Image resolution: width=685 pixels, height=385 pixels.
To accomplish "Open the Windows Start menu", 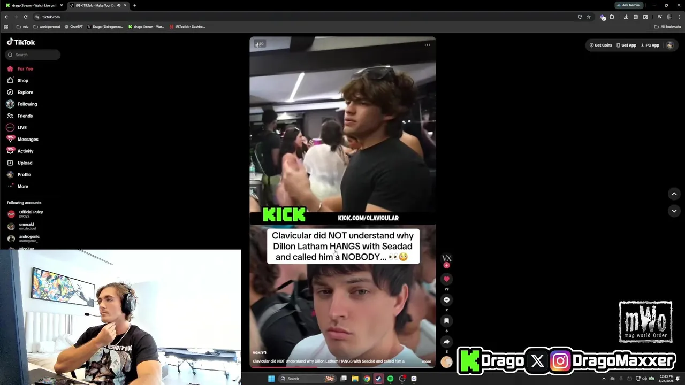I will 271,379.
